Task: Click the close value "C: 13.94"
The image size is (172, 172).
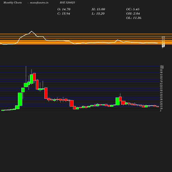Action: [x=64, y=14]
